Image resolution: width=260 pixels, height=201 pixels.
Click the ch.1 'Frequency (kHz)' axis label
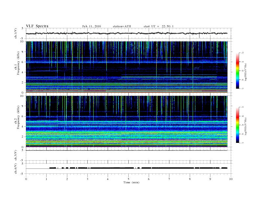click(x=18, y=63)
